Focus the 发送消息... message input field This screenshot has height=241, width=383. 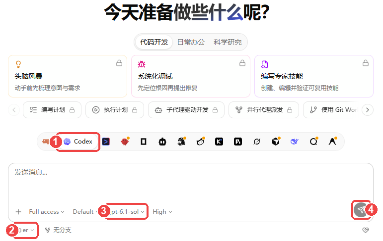pyautogui.click(x=191, y=184)
